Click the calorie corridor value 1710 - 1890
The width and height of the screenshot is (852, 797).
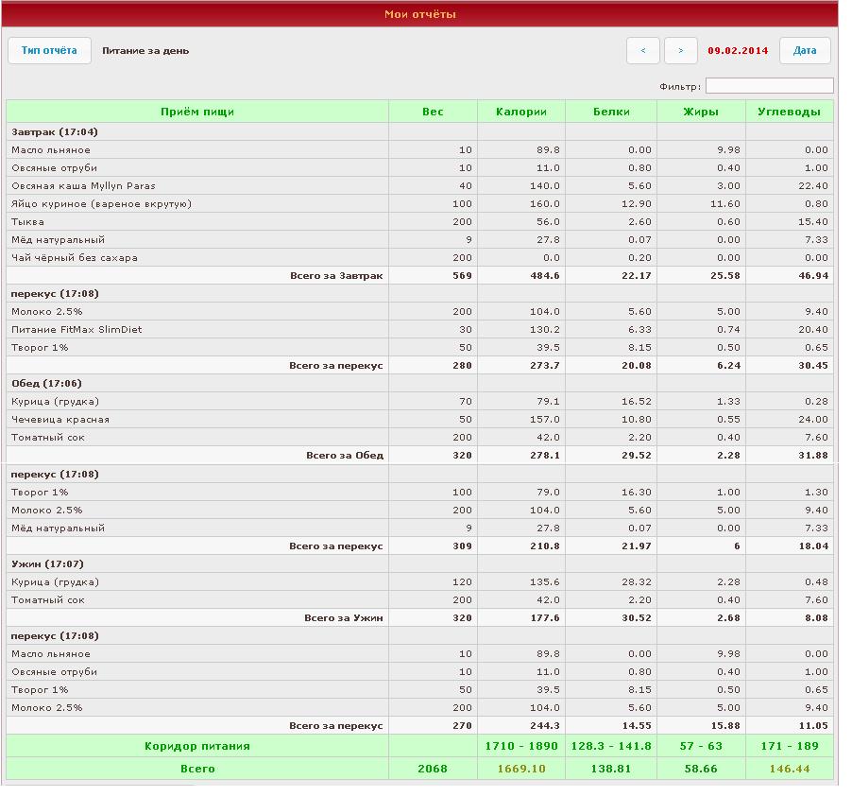point(521,746)
